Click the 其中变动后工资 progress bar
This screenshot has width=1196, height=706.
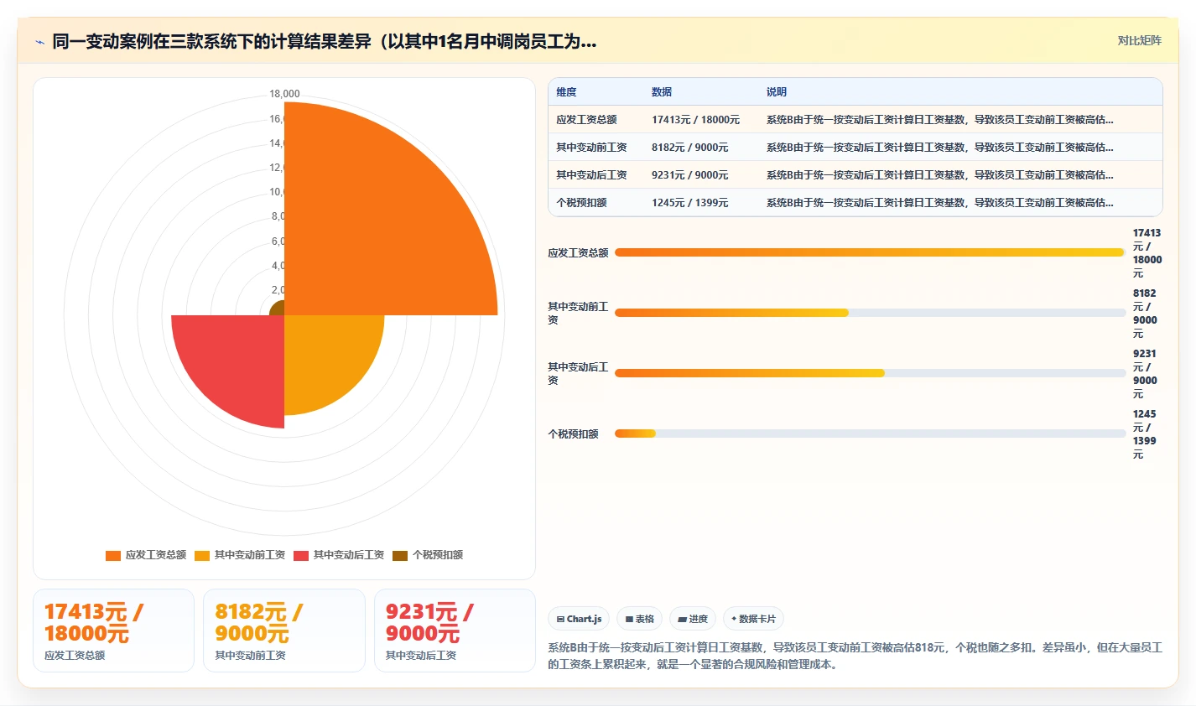coord(871,373)
